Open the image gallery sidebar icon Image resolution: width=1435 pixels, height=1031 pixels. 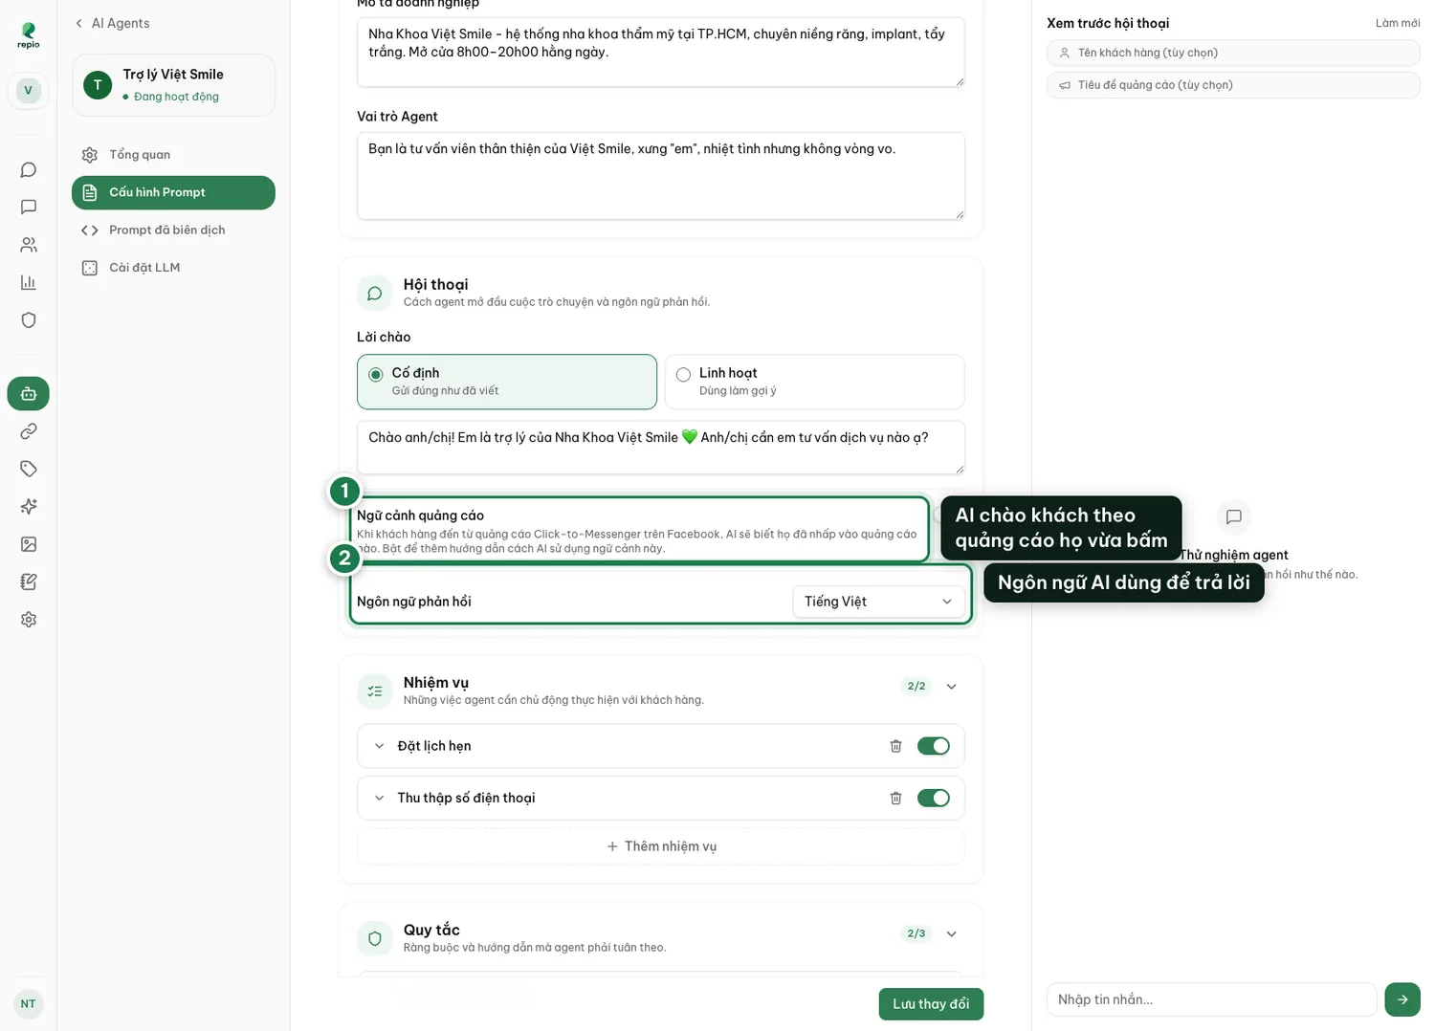click(29, 544)
